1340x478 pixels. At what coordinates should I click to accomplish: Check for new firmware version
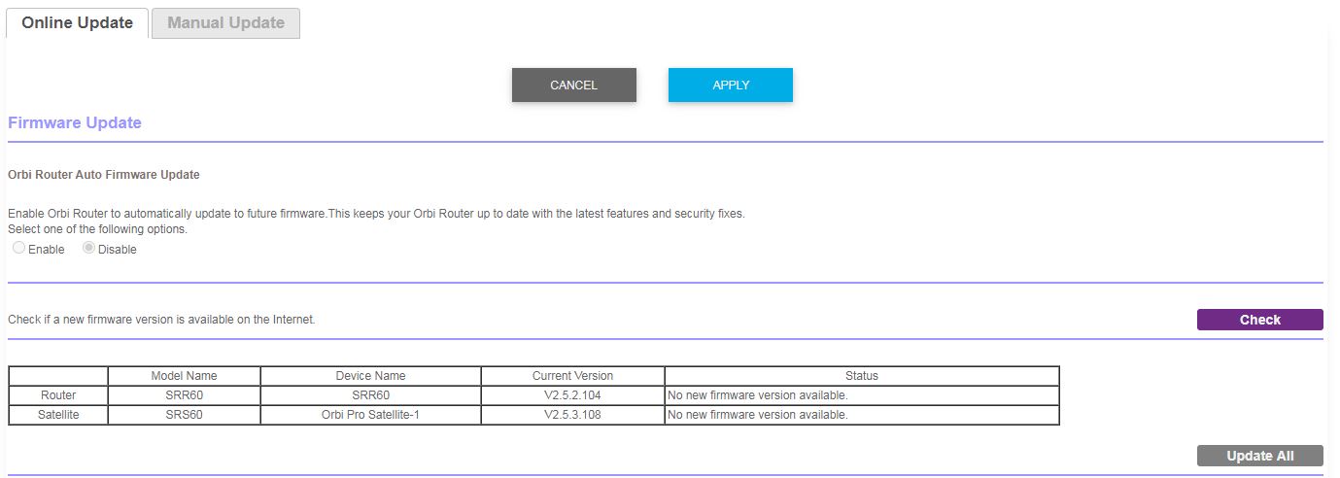1260,320
